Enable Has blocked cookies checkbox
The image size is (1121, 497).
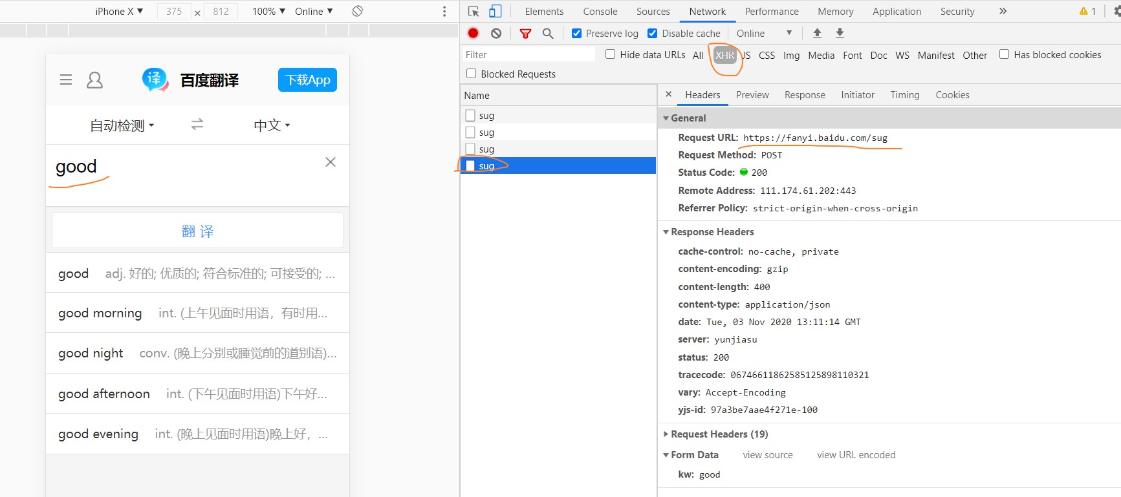tap(1004, 54)
